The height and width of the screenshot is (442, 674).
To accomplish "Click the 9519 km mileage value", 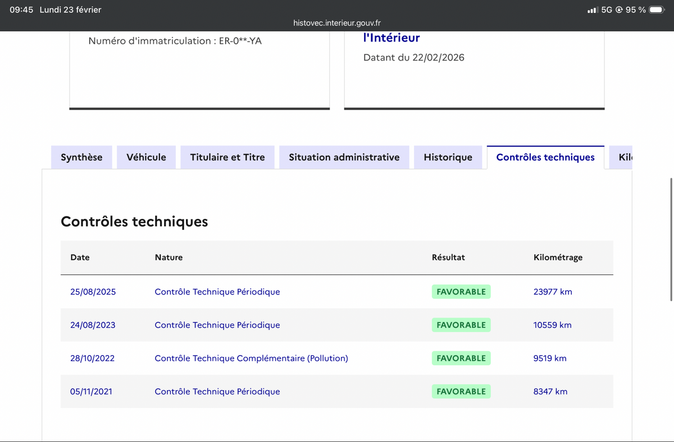I will tap(550, 358).
